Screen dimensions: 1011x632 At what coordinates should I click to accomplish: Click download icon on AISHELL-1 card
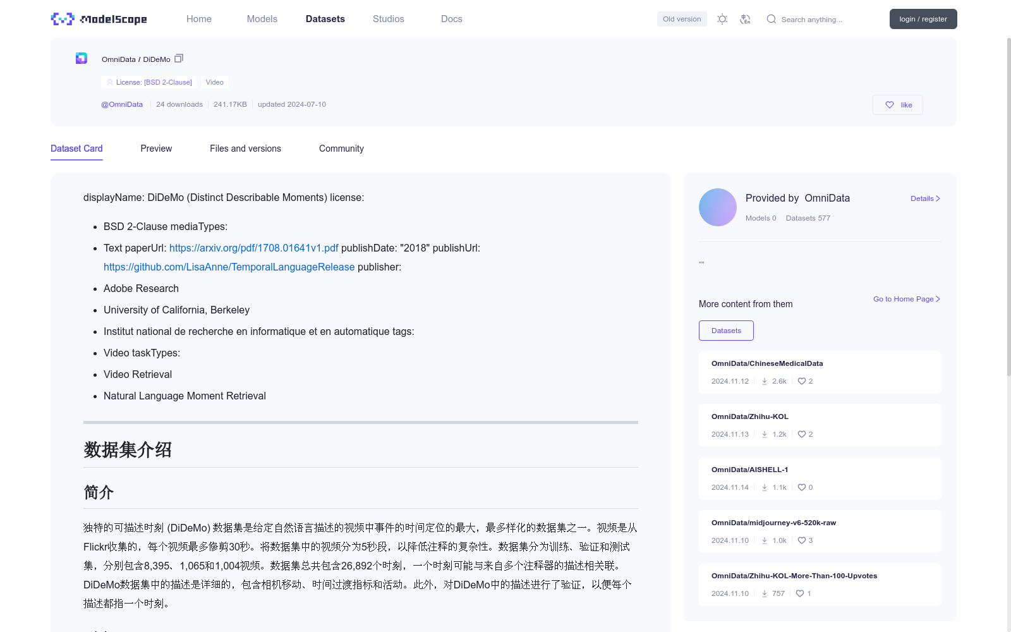pos(765,487)
